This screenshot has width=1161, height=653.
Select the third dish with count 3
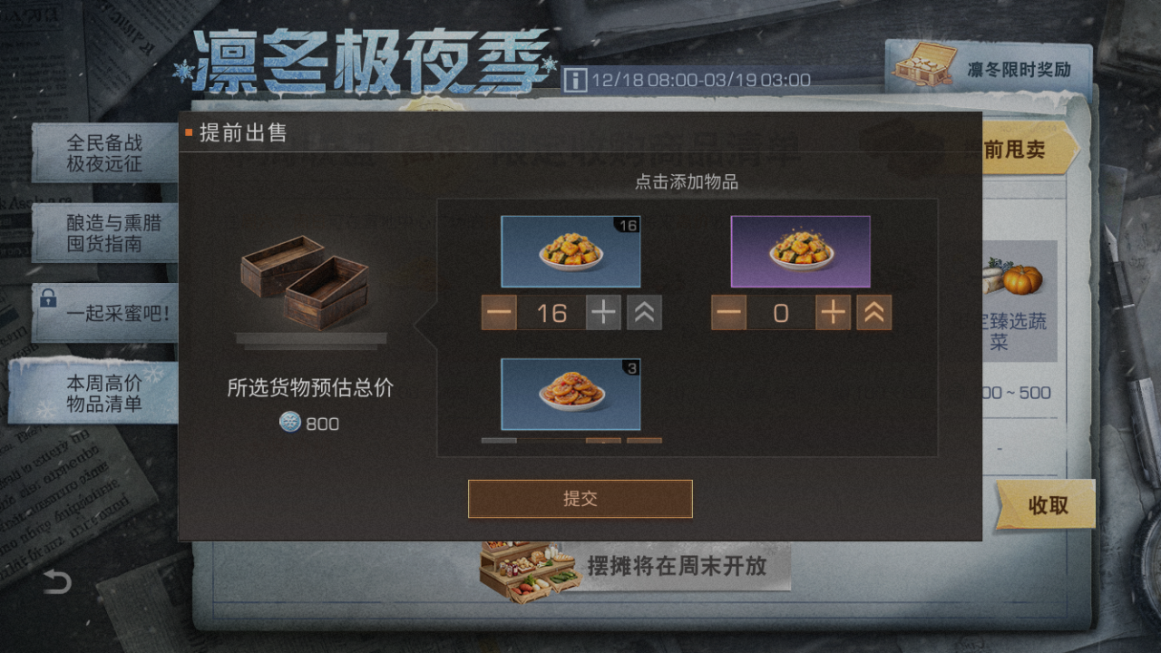pos(571,394)
